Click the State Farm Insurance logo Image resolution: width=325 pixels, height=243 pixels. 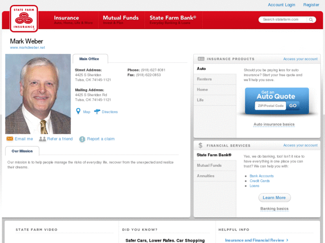click(x=24, y=19)
